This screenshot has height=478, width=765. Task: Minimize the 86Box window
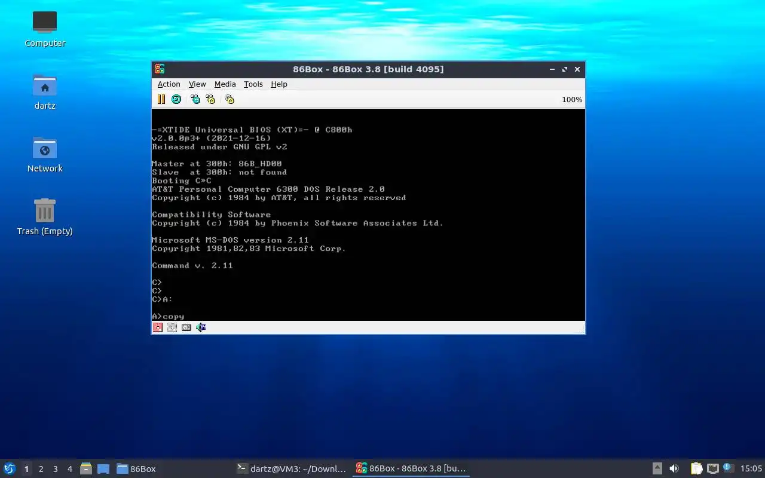552,69
